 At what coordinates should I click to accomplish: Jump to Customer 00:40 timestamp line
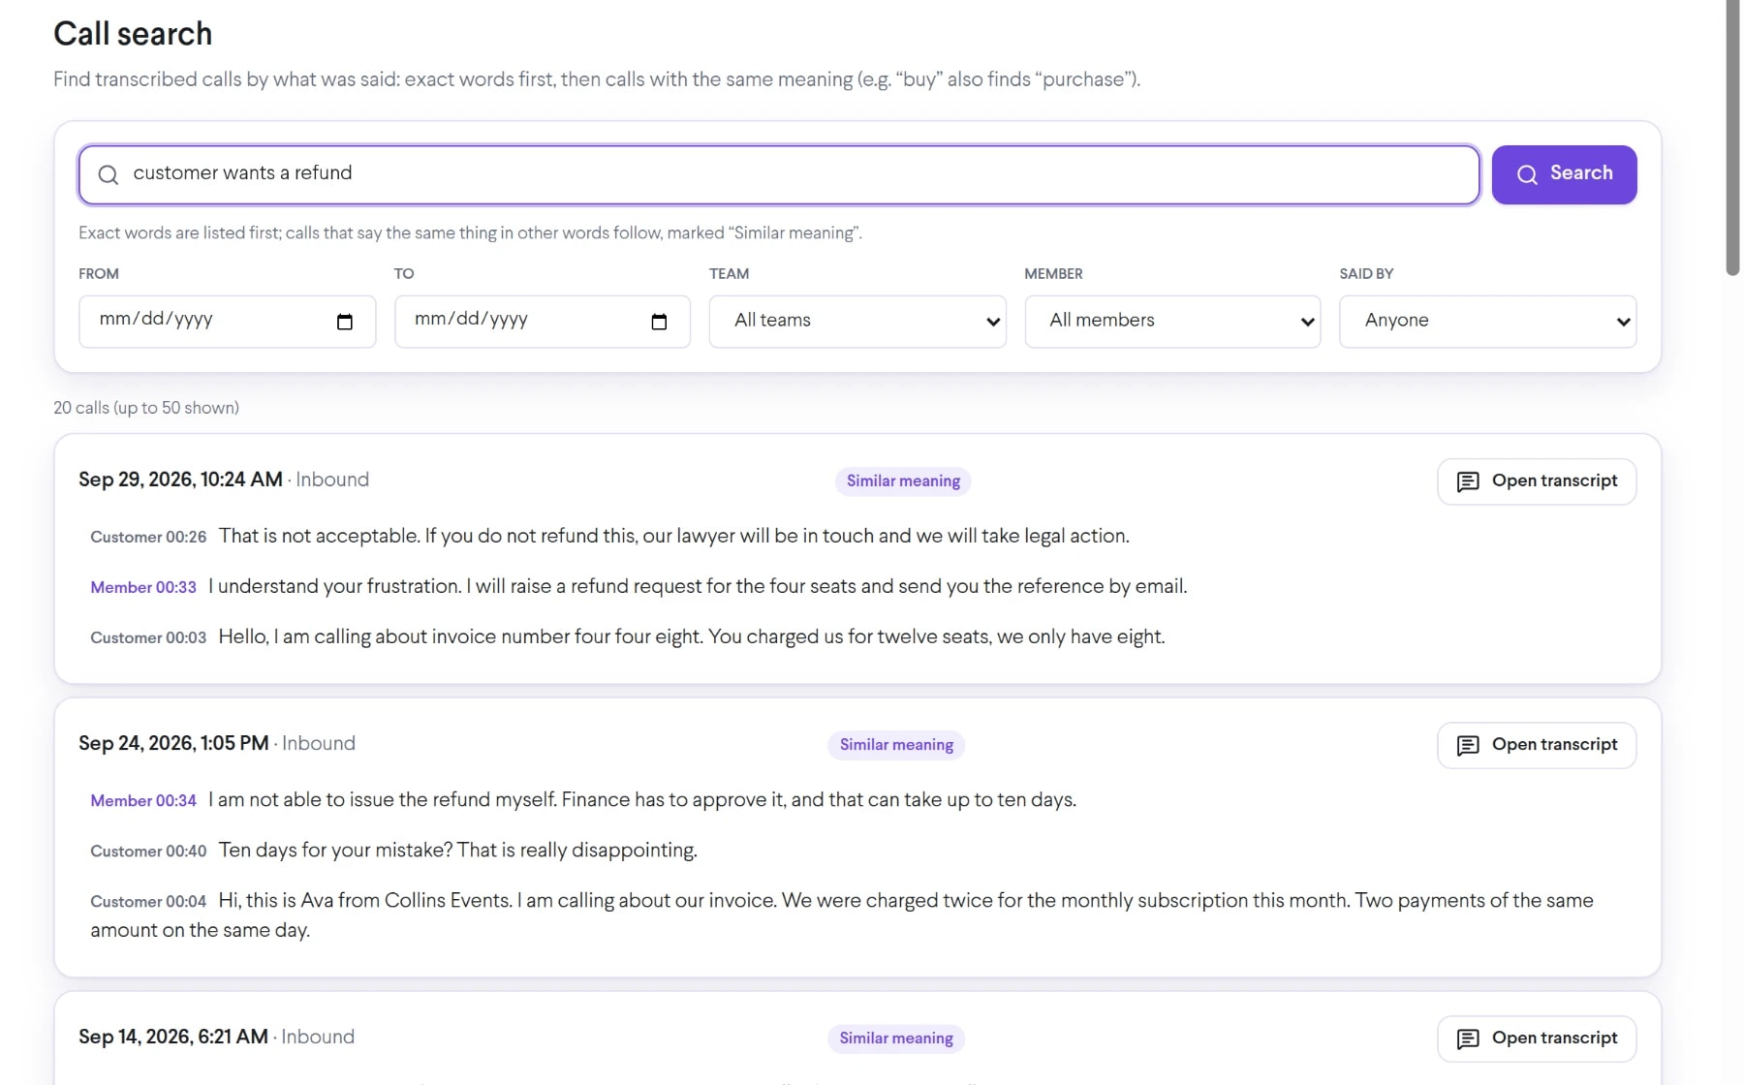tap(148, 851)
